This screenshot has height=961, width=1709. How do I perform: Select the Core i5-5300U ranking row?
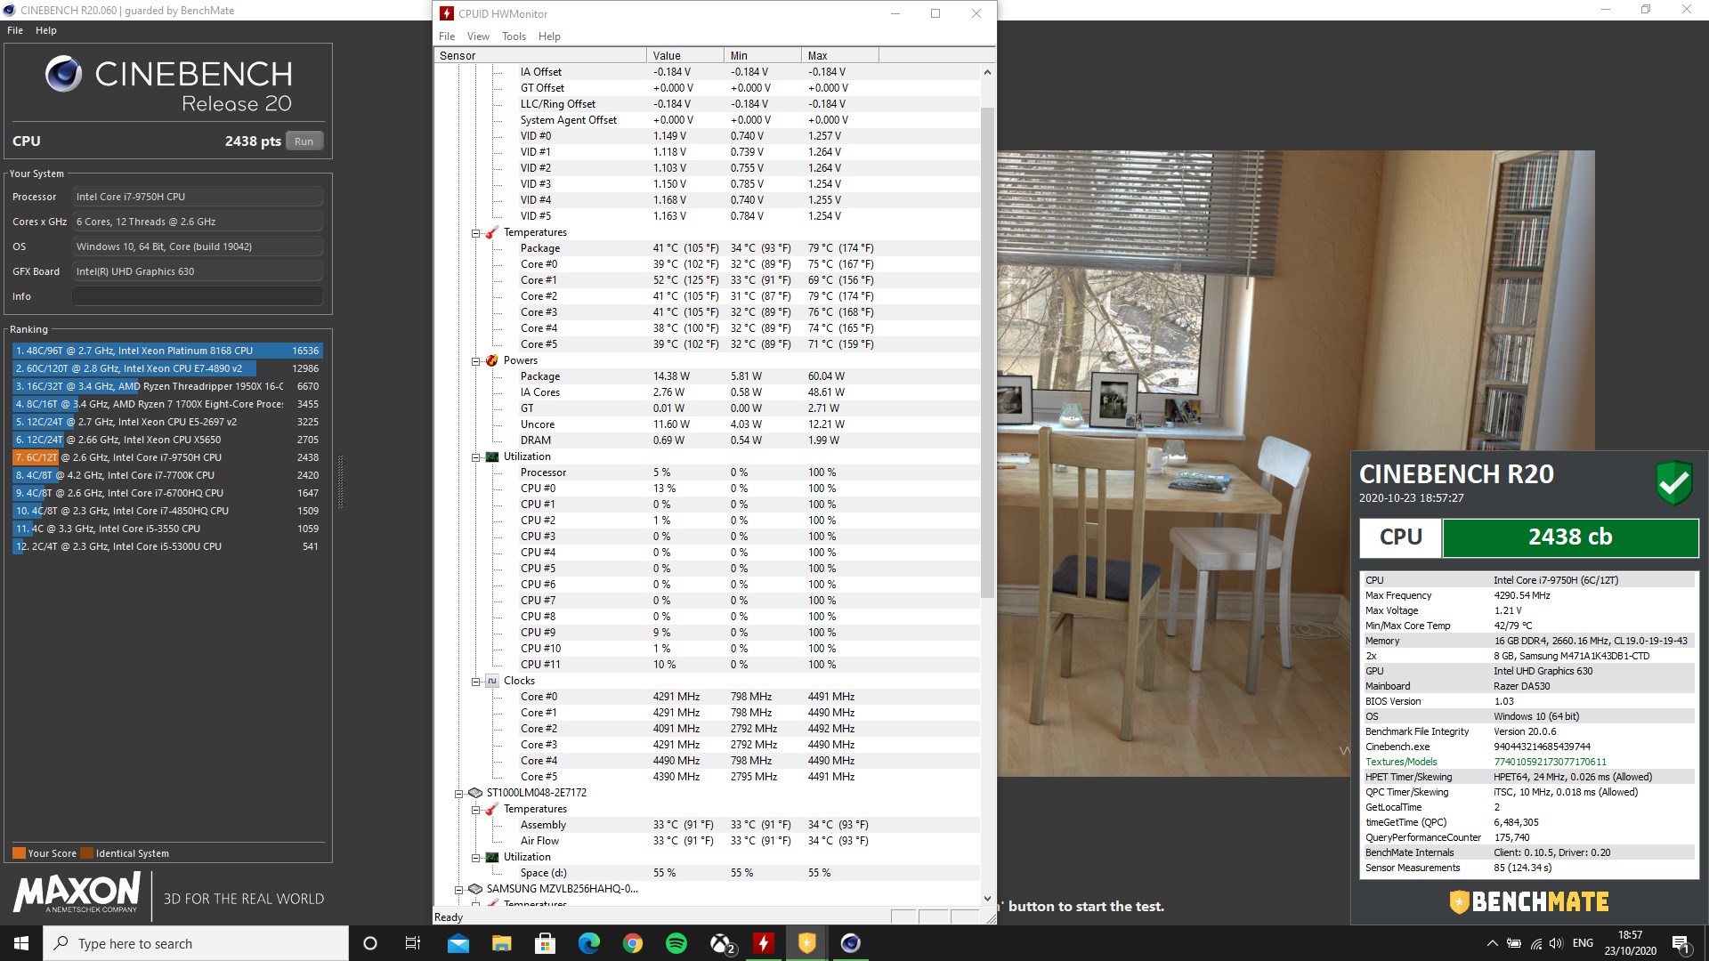167,546
